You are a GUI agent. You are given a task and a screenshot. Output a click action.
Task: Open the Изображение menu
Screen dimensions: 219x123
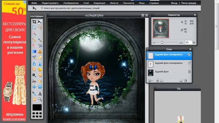[x=71, y=3]
